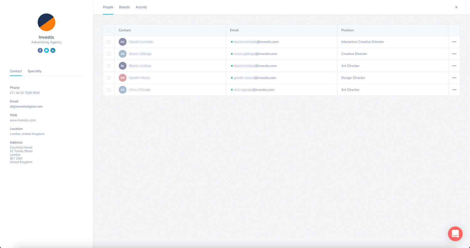470x248 pixels.
Task: Switch to the Brands tab
Action: [x=124, y=7]
